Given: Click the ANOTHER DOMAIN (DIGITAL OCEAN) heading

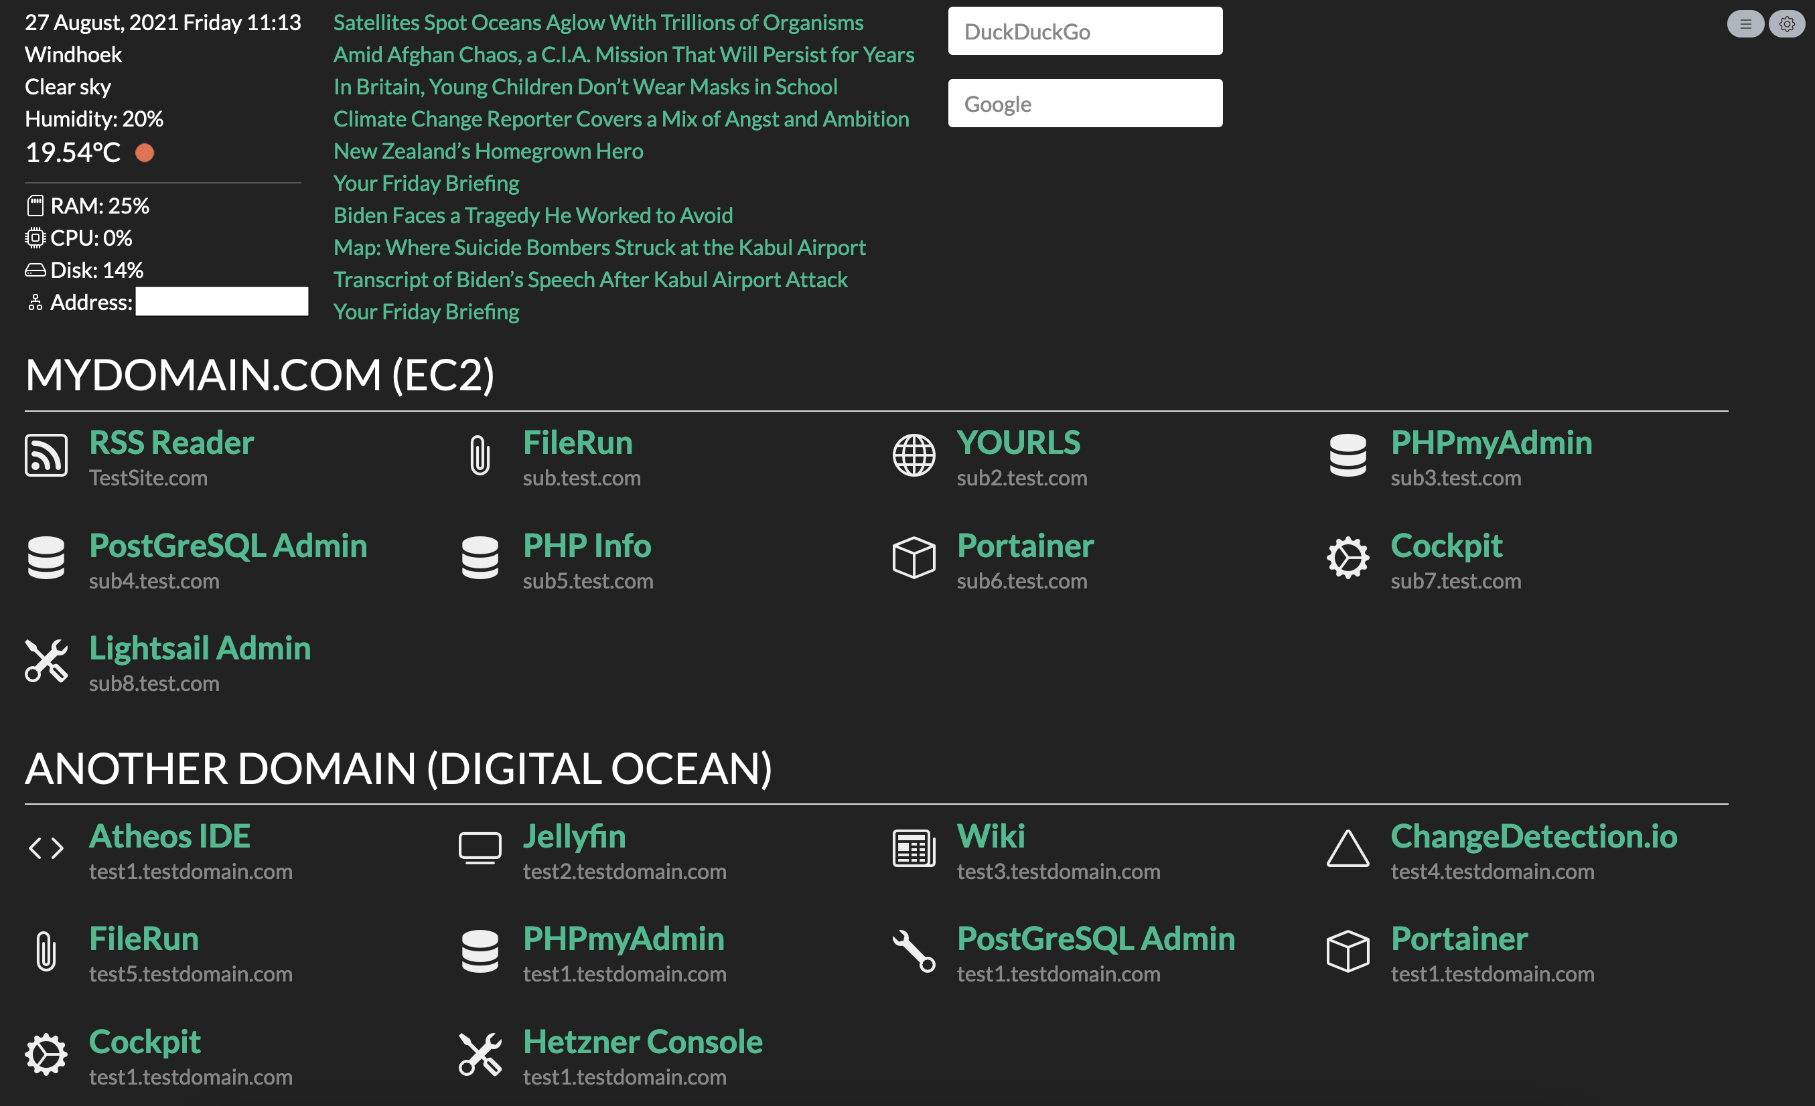Looking at the screenshot, I should pos(398,769).
